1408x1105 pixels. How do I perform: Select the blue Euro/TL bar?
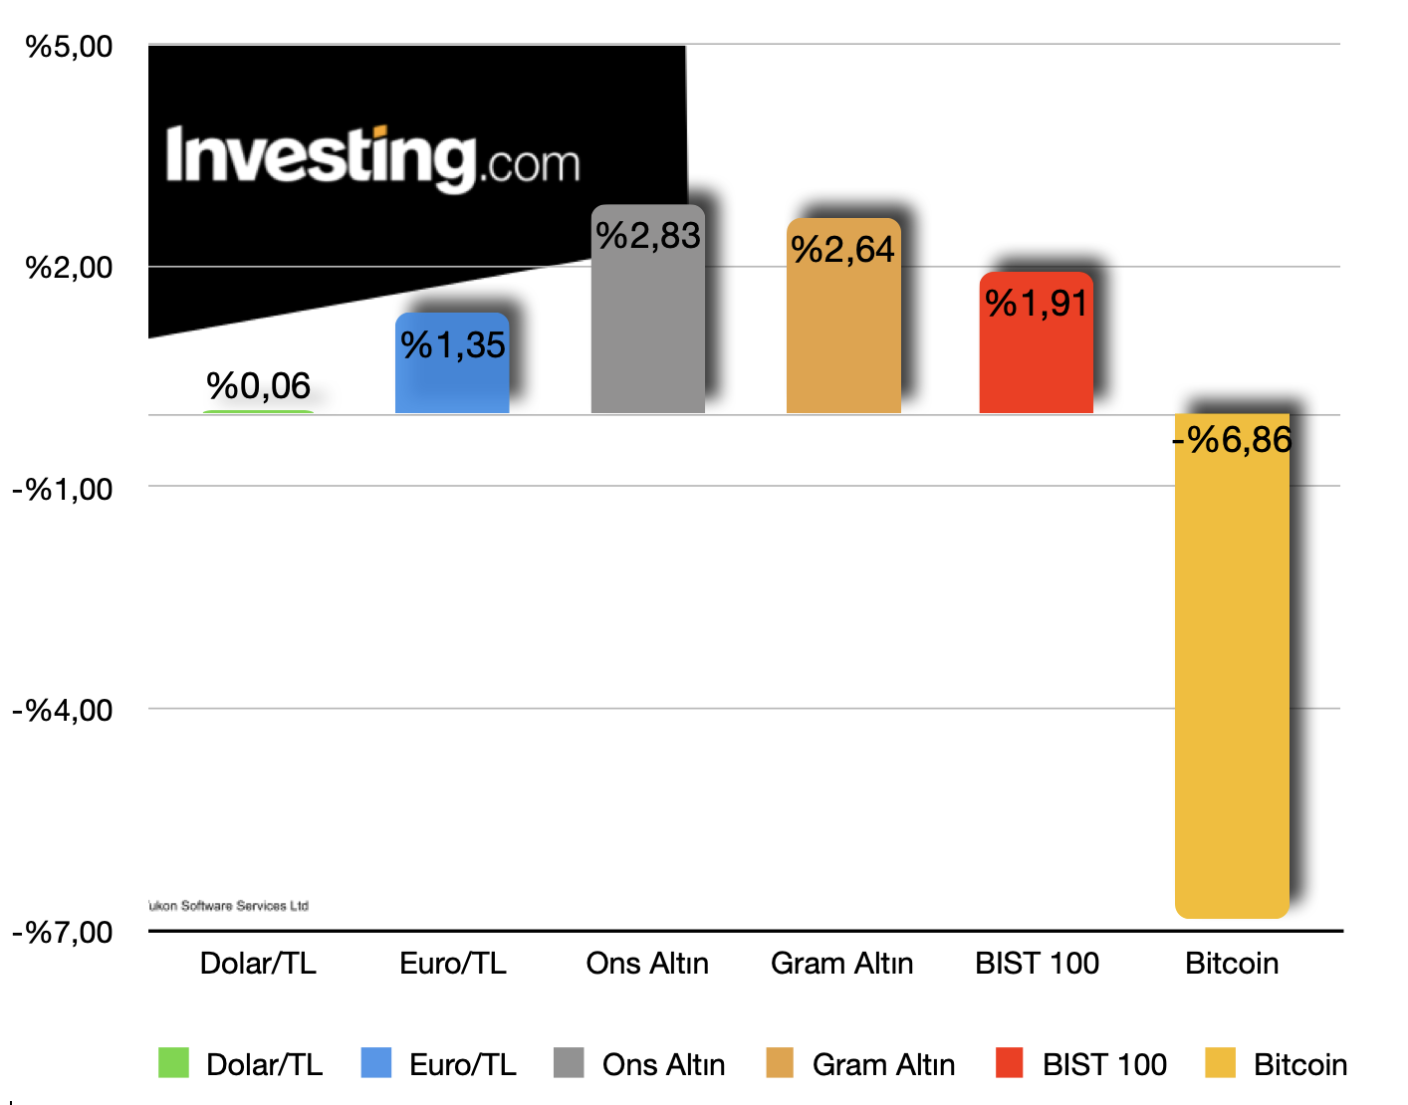[452, 363]
